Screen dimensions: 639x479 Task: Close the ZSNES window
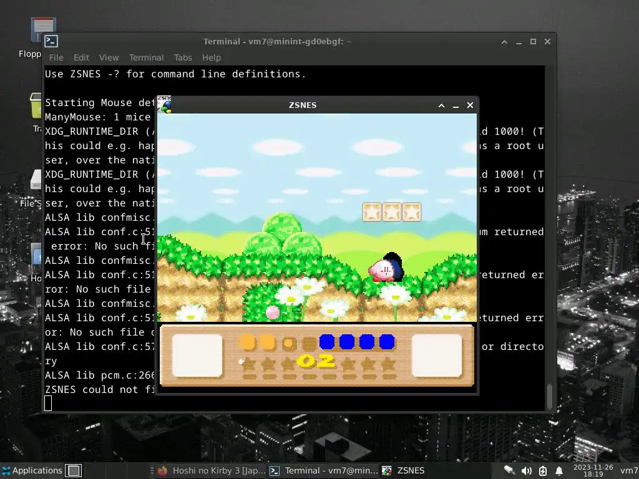(470, 105)
